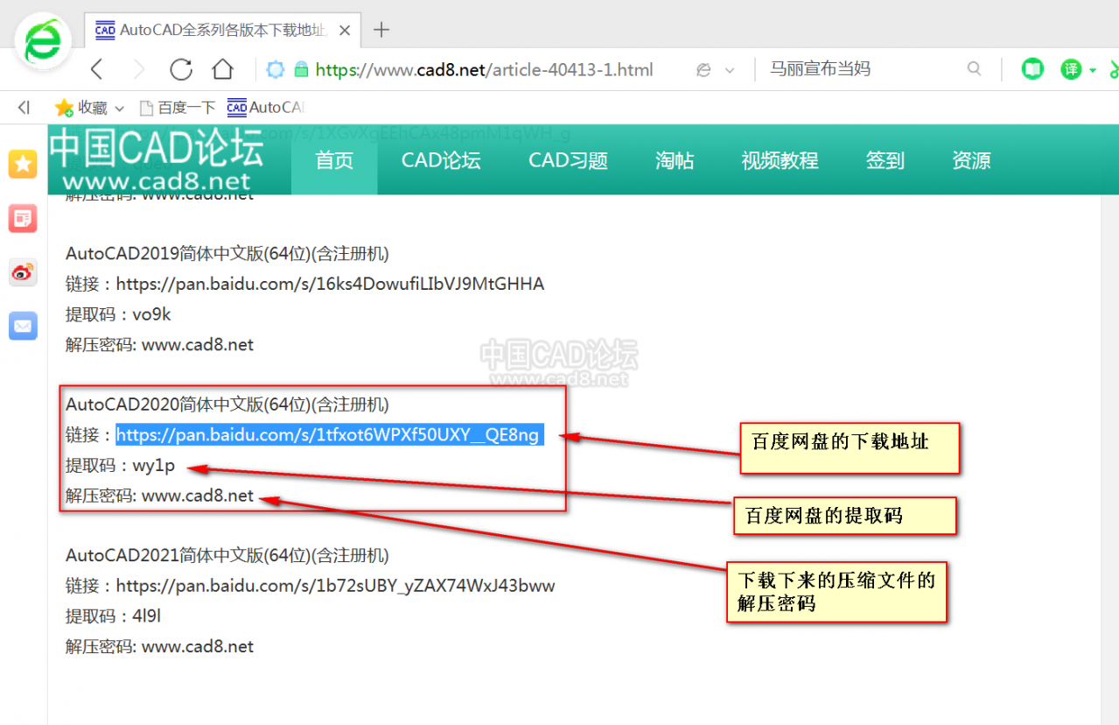Click extraction code text vo9k
Viewport: 1119px width, 725px height.
point(152,314)
